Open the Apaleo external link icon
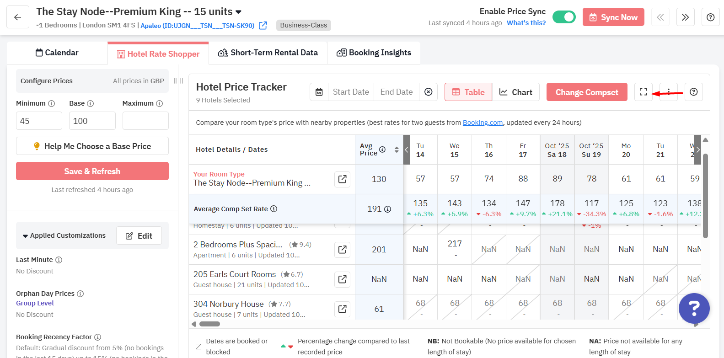The image size is (724, 358). [263, 26]
